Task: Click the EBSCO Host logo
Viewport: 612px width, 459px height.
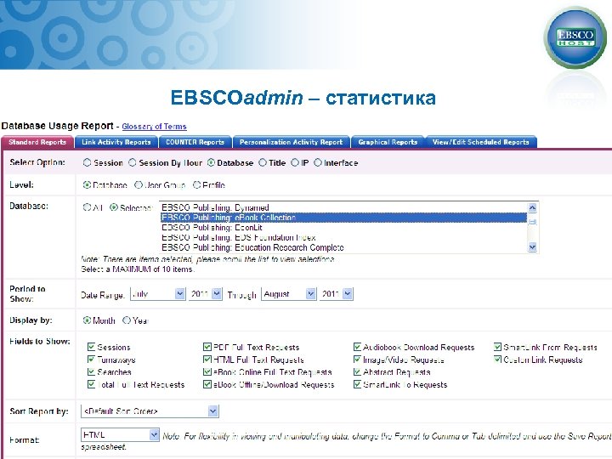Action: pos(575,37)
